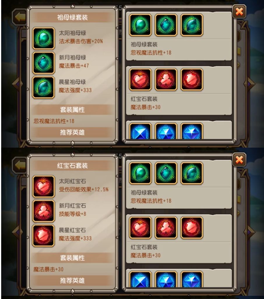Screen dimensions: 264x299
Task: Tap 推荐英雄 header in the emerald panel
Action: (72, 132)
